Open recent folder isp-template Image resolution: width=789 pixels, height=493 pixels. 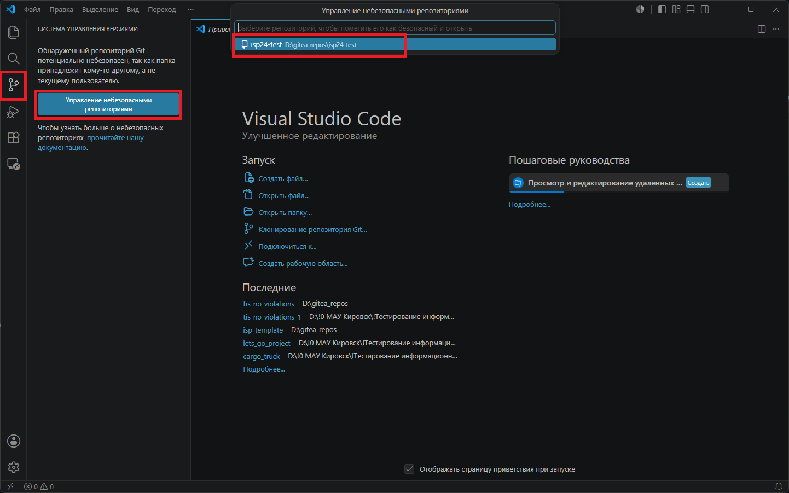263,330
